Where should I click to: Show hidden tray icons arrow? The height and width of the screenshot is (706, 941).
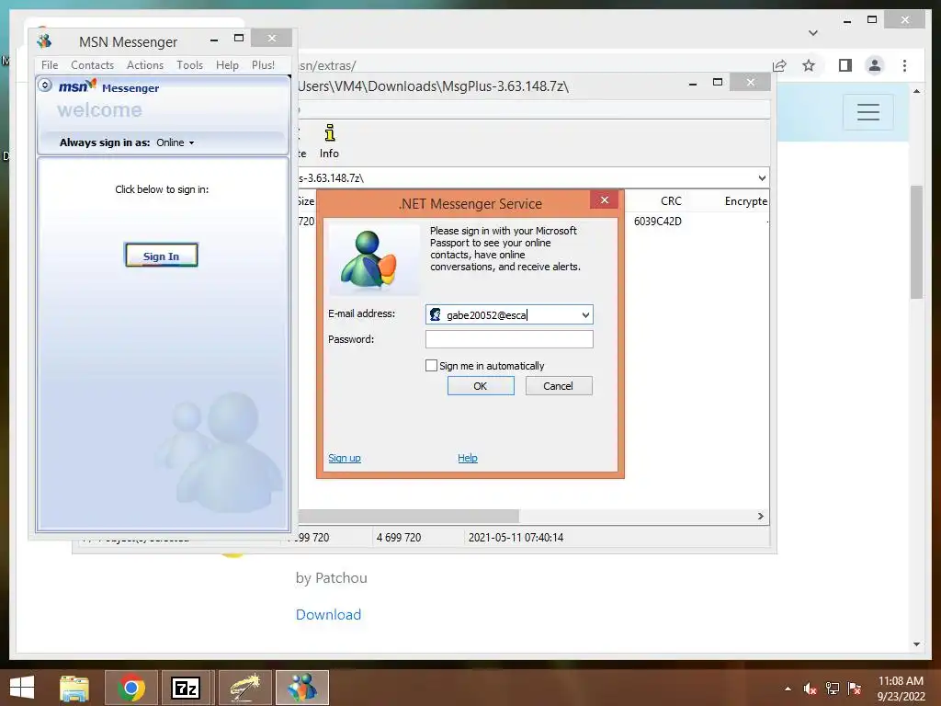(788, 689)
